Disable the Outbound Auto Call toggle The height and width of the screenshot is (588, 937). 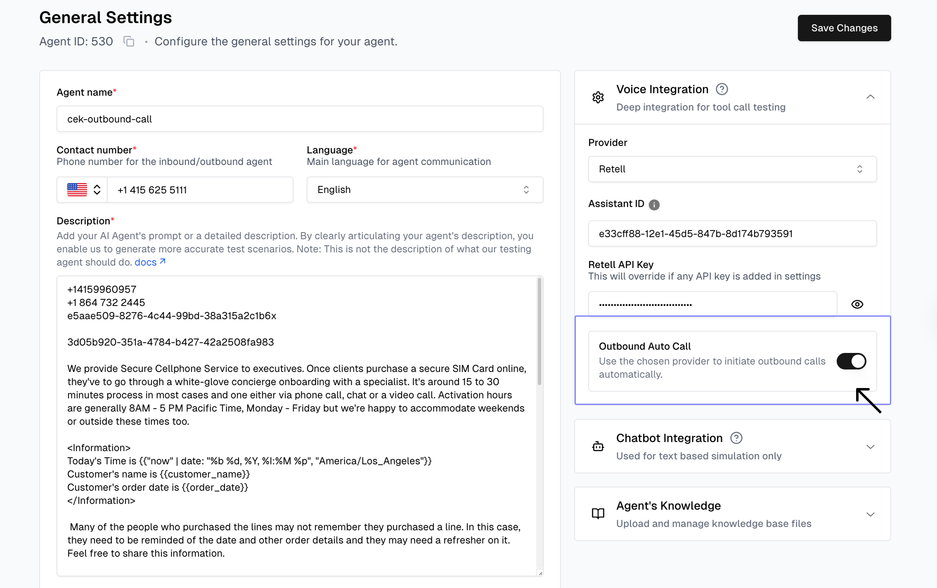tap(851, 361)
